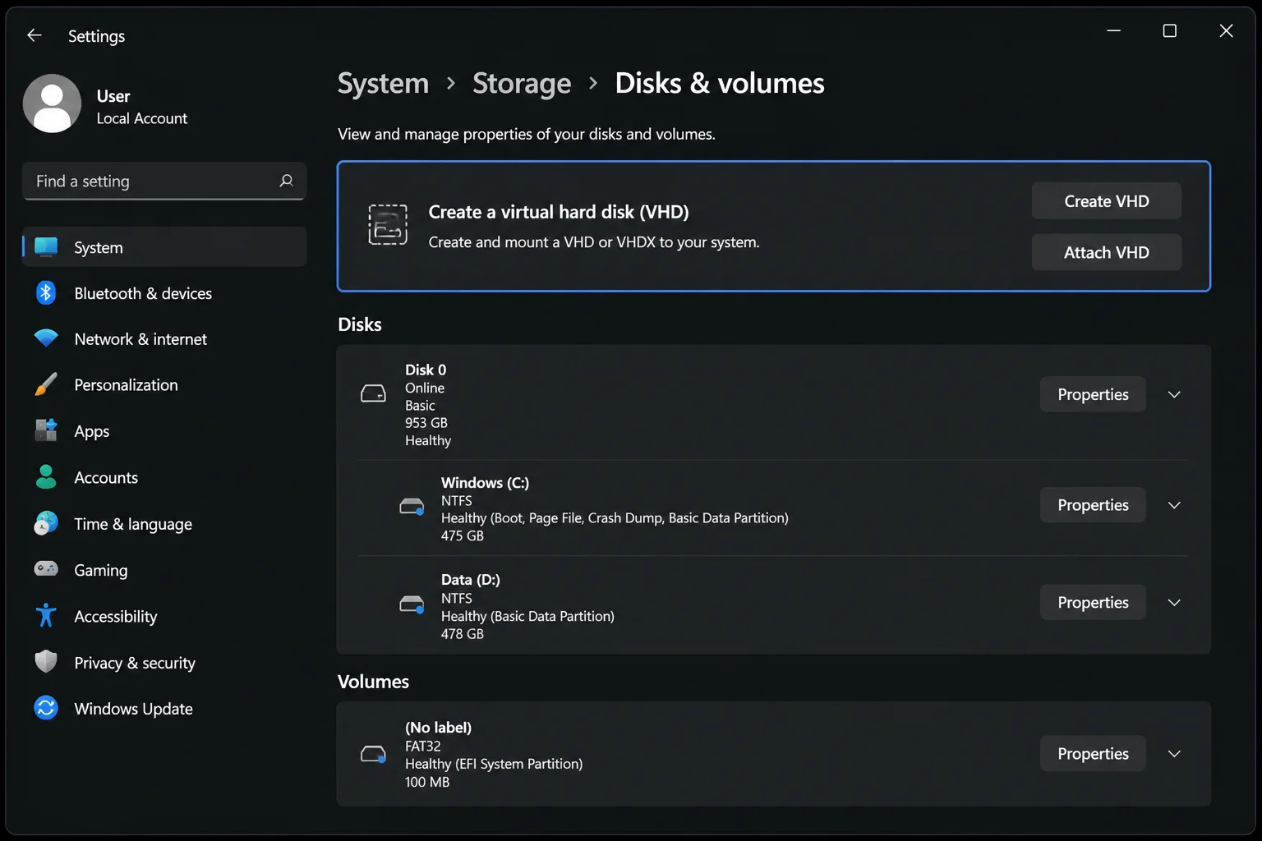The width and height of the screenshot is (1262, 841).
Task: Click the Personalization paintbrush icon
Action: (46, 384)
